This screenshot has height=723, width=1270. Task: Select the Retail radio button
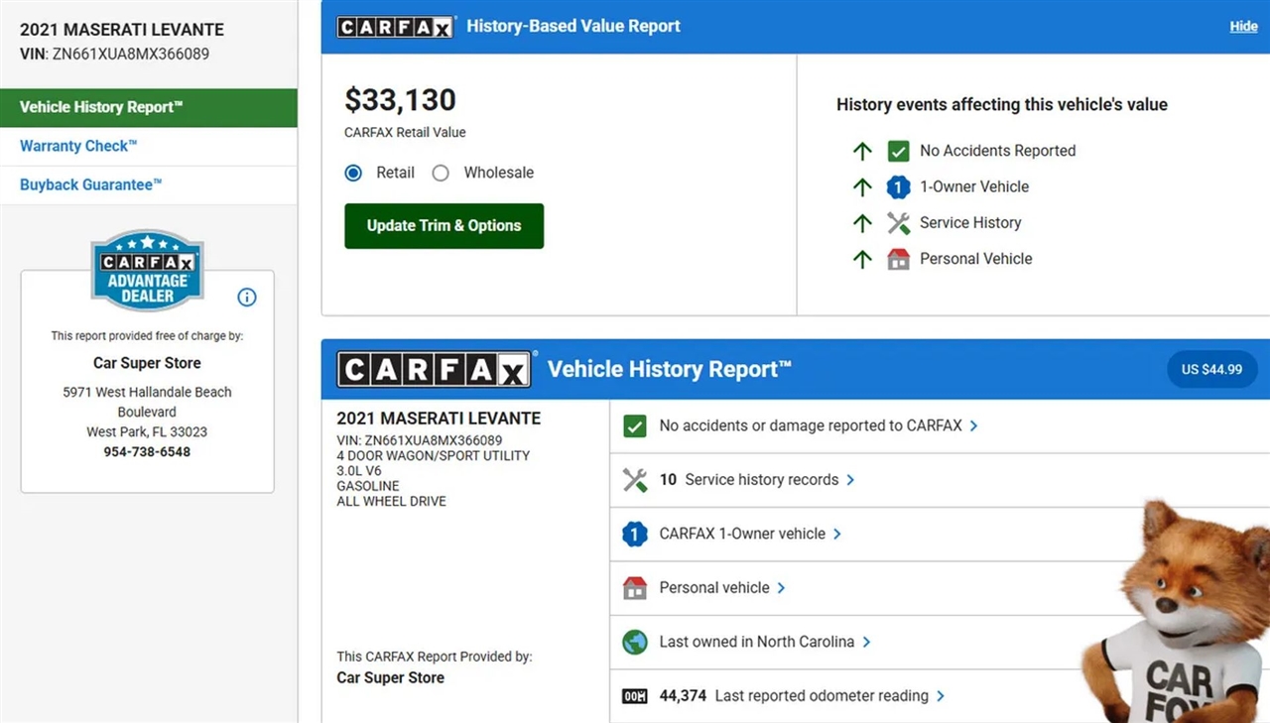point(353,174)
